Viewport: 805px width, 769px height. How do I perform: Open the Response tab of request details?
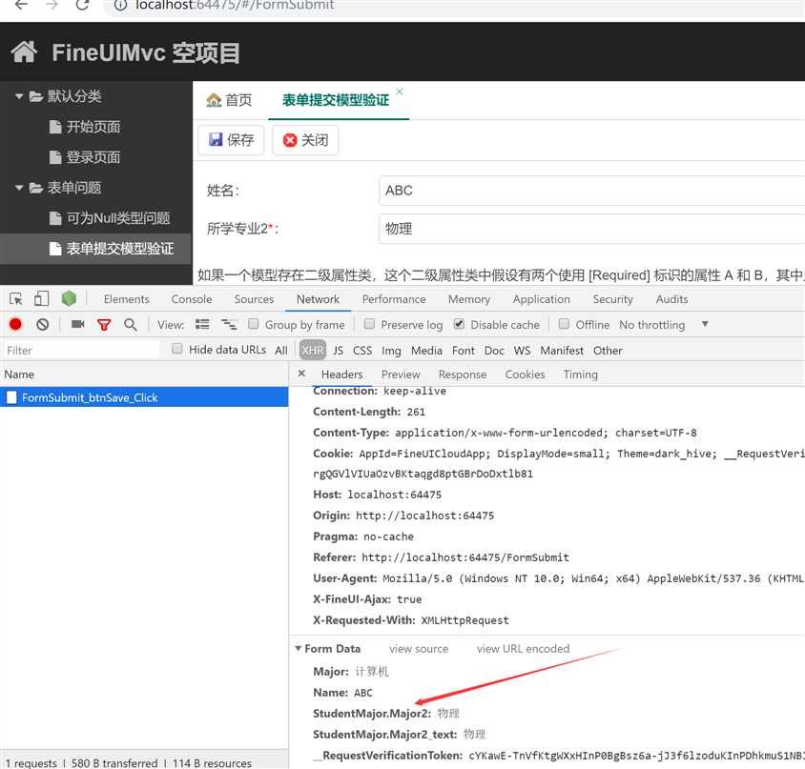click(462, 374)
